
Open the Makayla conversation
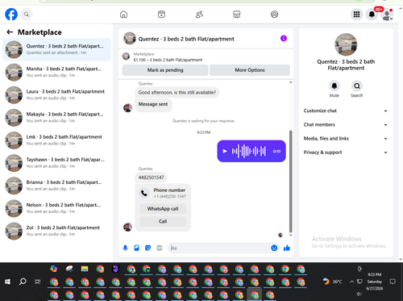point(56,118)
